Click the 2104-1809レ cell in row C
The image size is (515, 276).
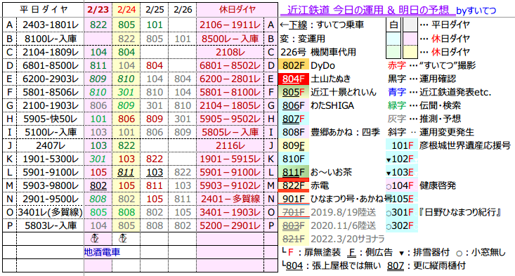51,52
